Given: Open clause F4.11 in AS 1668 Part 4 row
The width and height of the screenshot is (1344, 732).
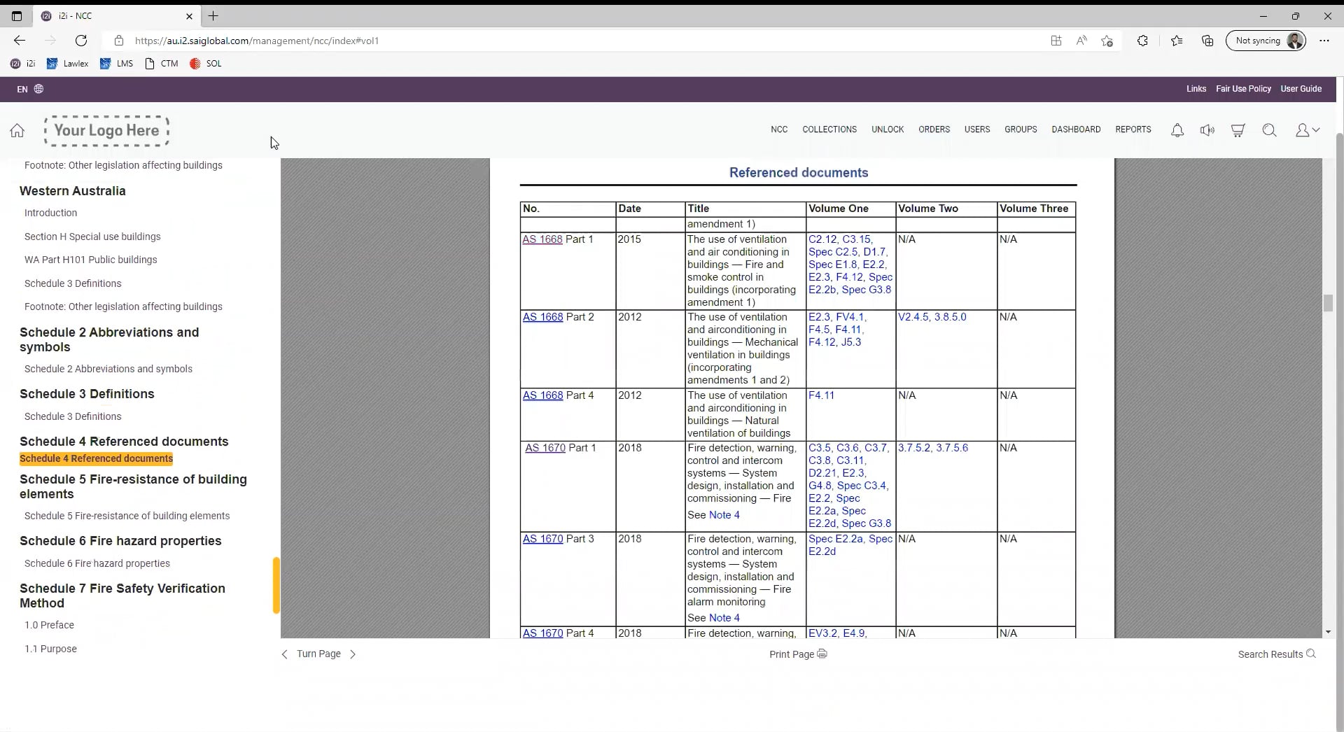Looking at the screenshot, I should [821, 395].
